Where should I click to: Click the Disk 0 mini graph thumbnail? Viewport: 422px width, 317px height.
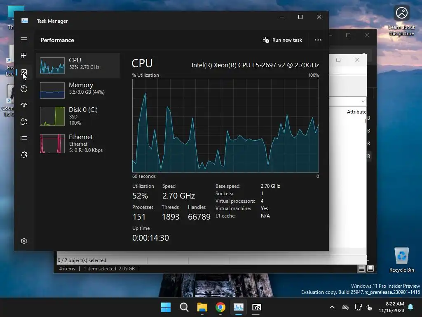(52, 116)
